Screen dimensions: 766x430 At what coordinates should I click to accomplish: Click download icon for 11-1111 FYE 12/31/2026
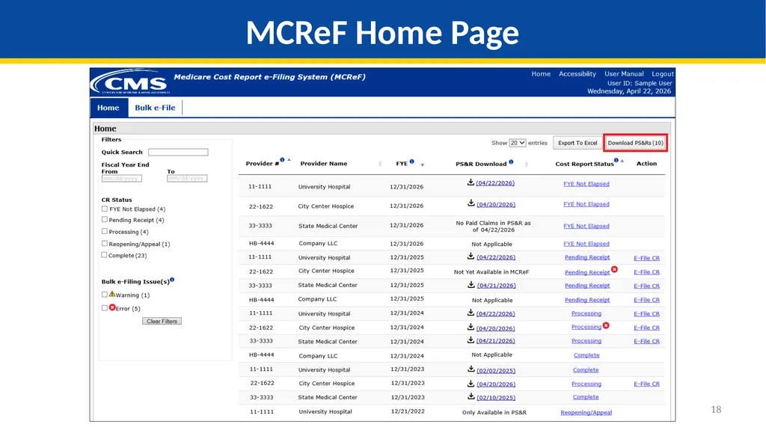tap(471, 182)
